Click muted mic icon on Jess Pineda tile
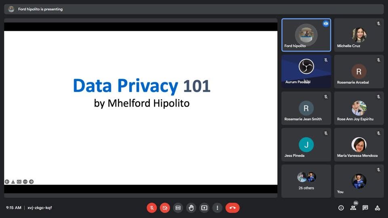The image size is (388, 218). tap(326, 133)
